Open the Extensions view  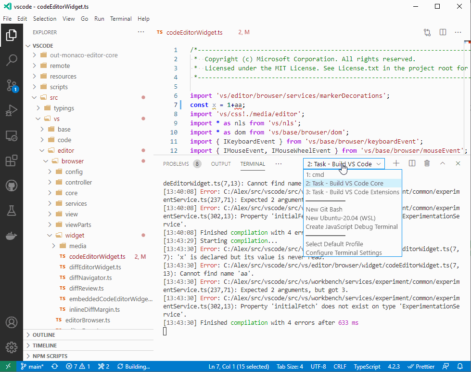12,161
